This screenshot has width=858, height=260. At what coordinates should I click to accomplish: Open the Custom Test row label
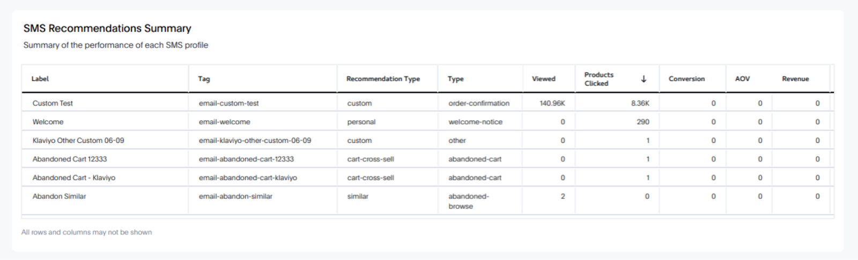point(53,103)
